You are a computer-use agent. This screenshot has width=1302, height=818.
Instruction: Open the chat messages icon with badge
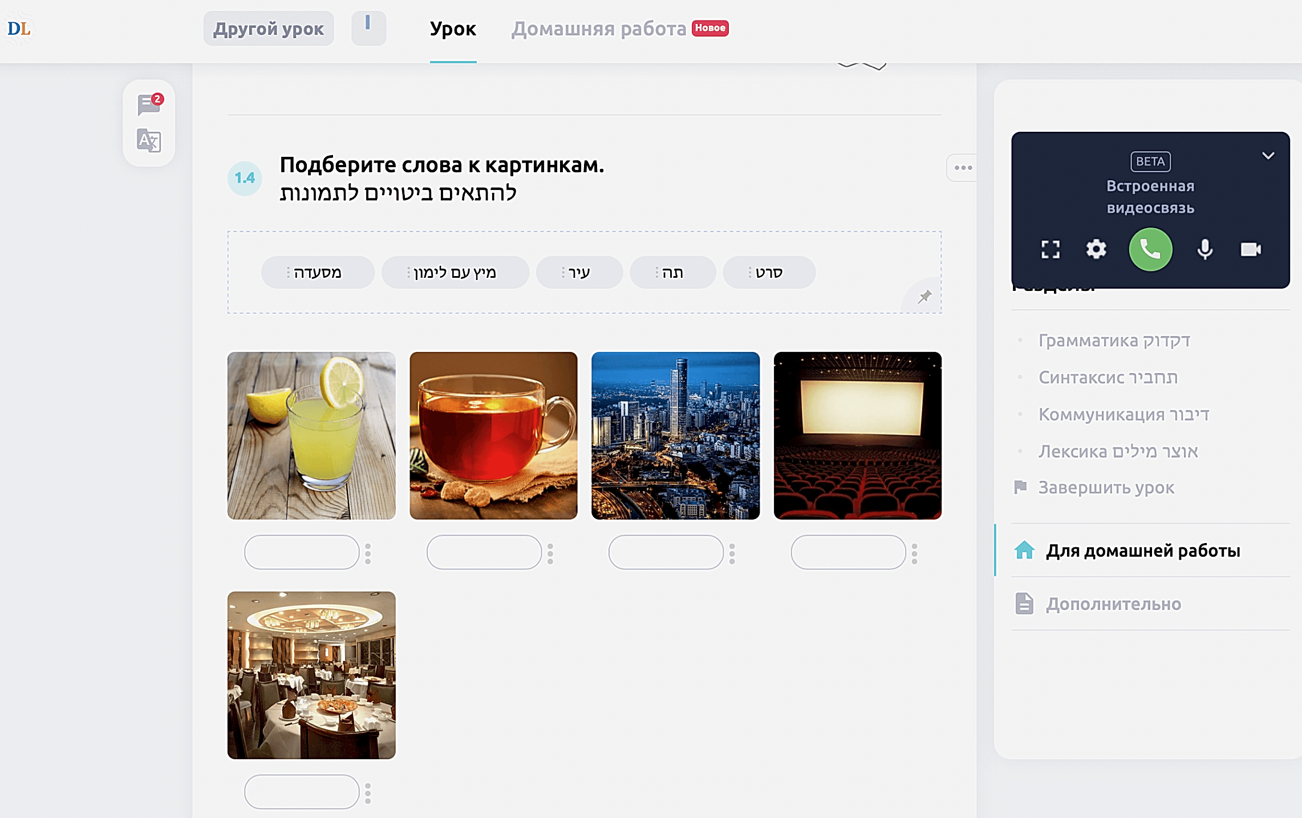[x=149, y=104]
